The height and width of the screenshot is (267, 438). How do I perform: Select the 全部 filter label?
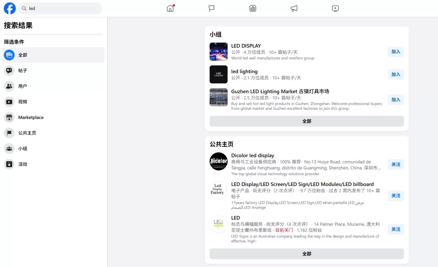click(23, 55)
